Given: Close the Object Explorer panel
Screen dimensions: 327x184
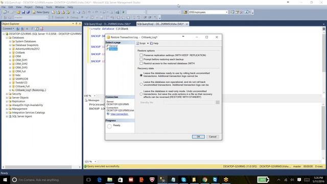Looking at the screenshot, I should (80, 24).
